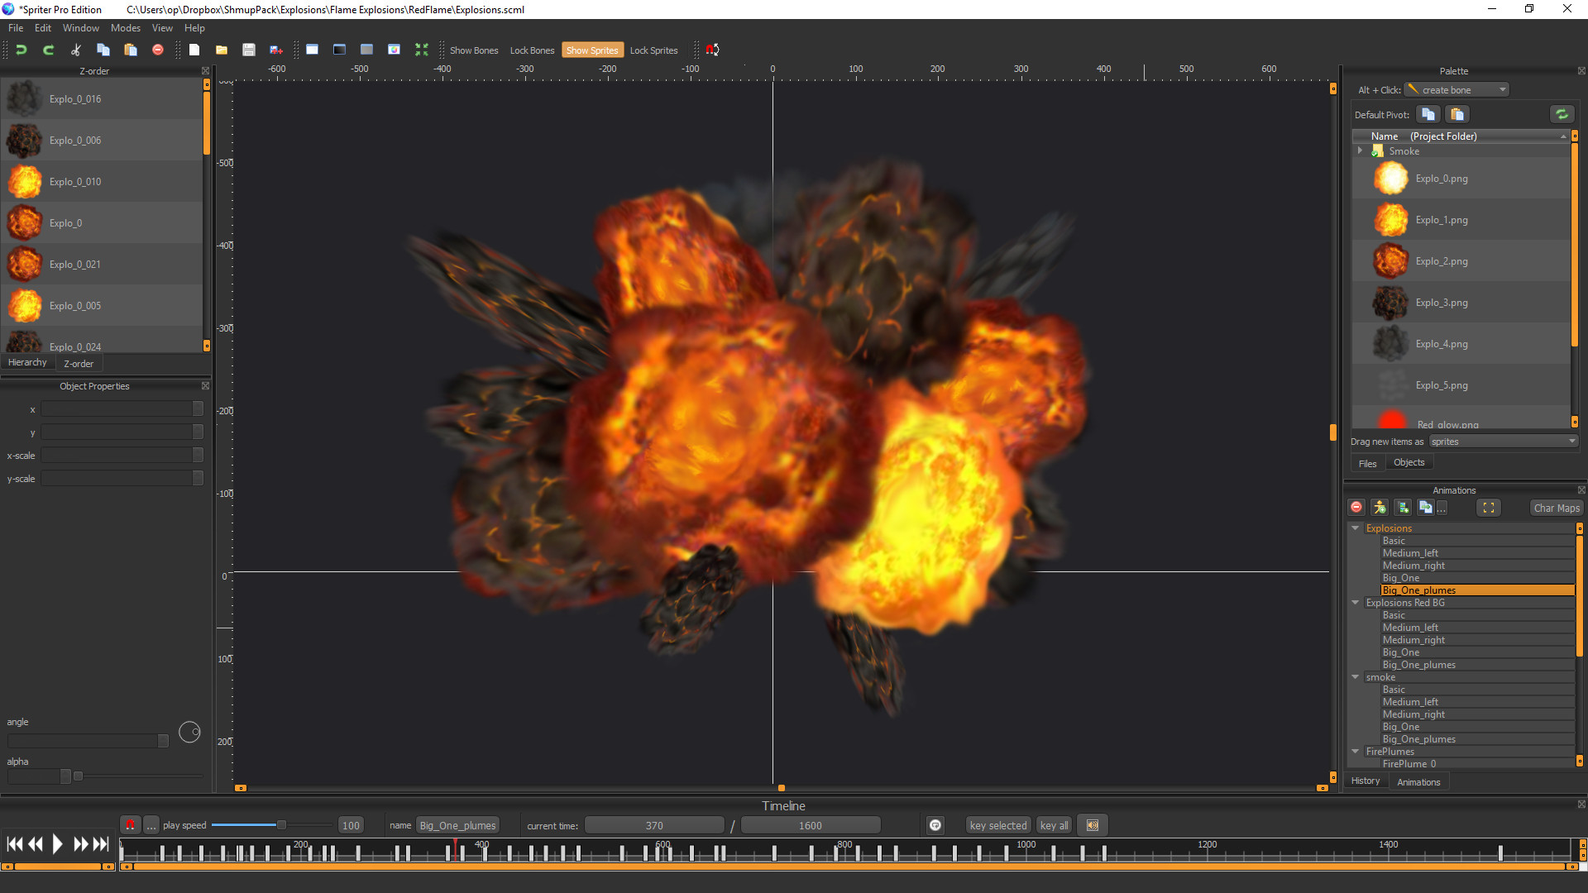1588x893 pixels.
Task: Click the 'key all' button in the timeline
Action: point(1053,824)
